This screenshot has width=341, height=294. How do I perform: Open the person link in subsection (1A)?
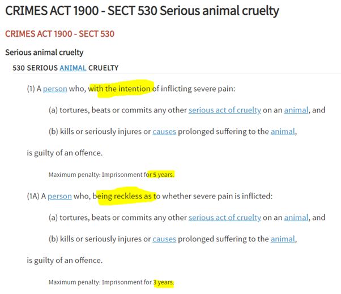pyautogui.click(x=59, y=196)
